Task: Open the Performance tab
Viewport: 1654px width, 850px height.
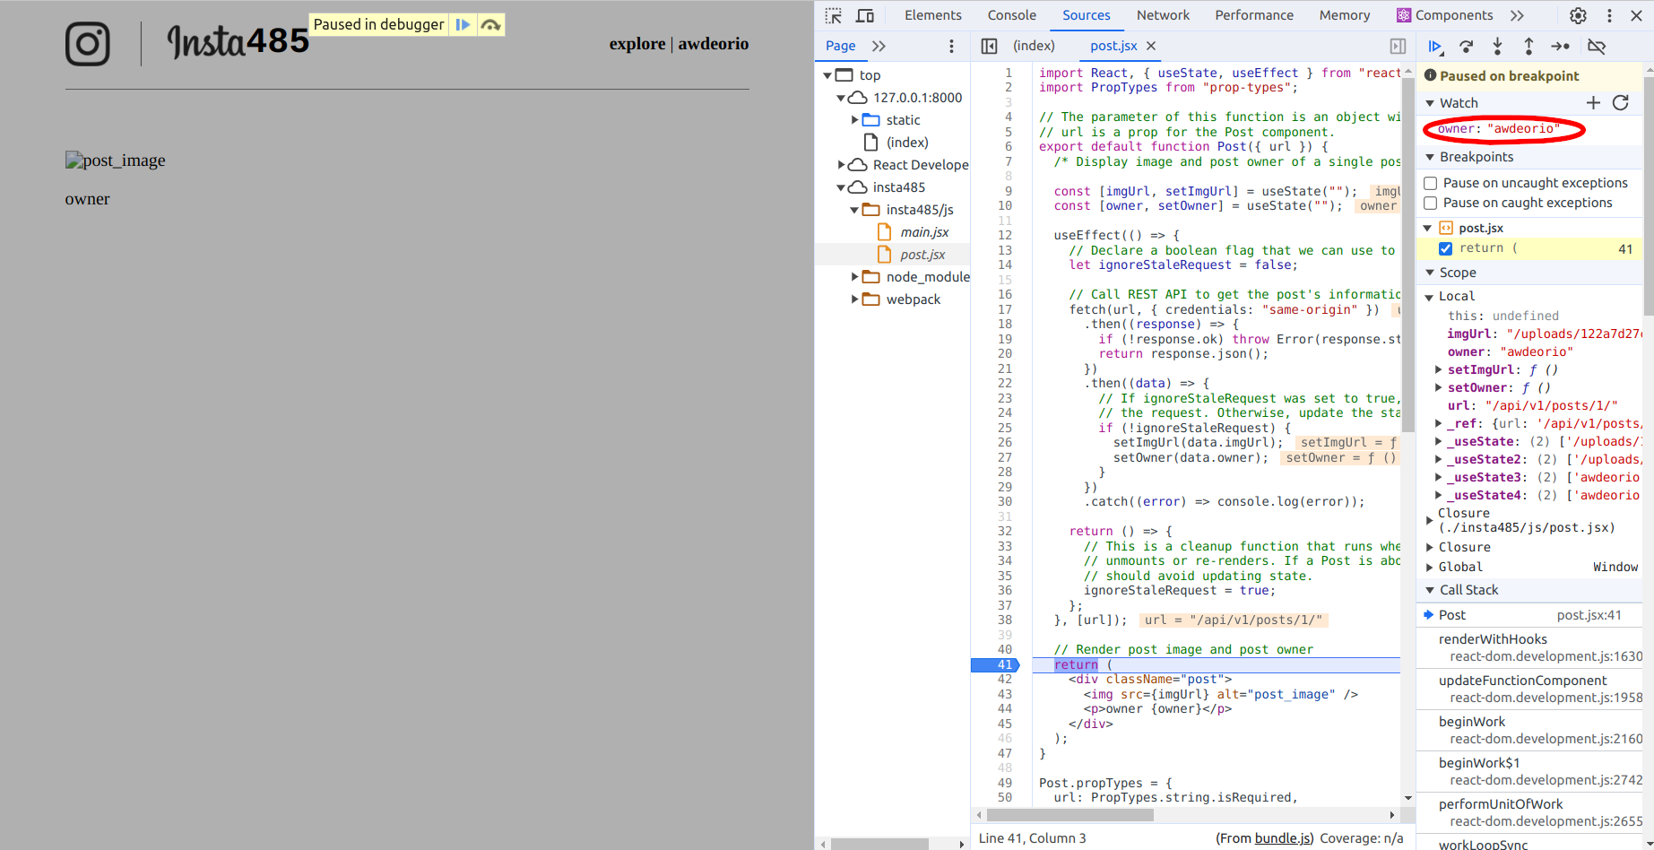Action: pos(1254,15)
